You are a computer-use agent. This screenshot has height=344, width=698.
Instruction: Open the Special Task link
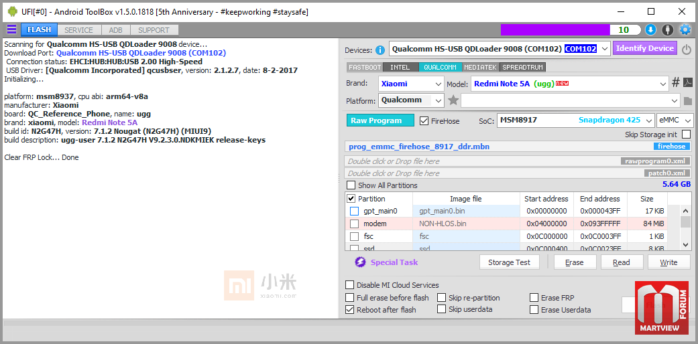pos(394,262)
